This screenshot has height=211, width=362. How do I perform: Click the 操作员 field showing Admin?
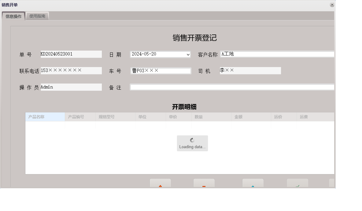[71, 87]
